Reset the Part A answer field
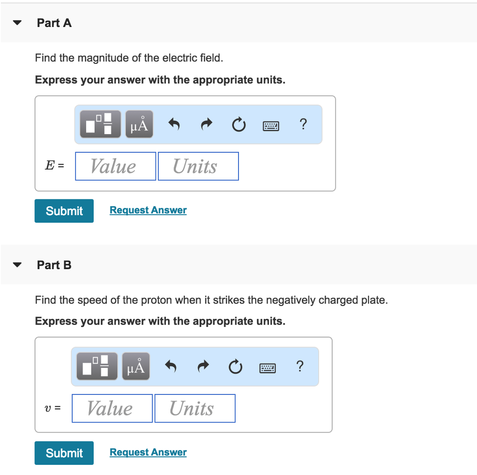The width and height of the screenshot is (477, 475). (238, 125)
